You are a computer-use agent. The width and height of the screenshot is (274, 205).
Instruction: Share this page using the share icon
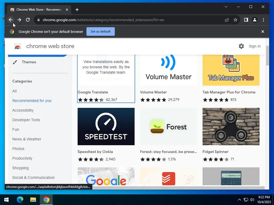point(227,20)
